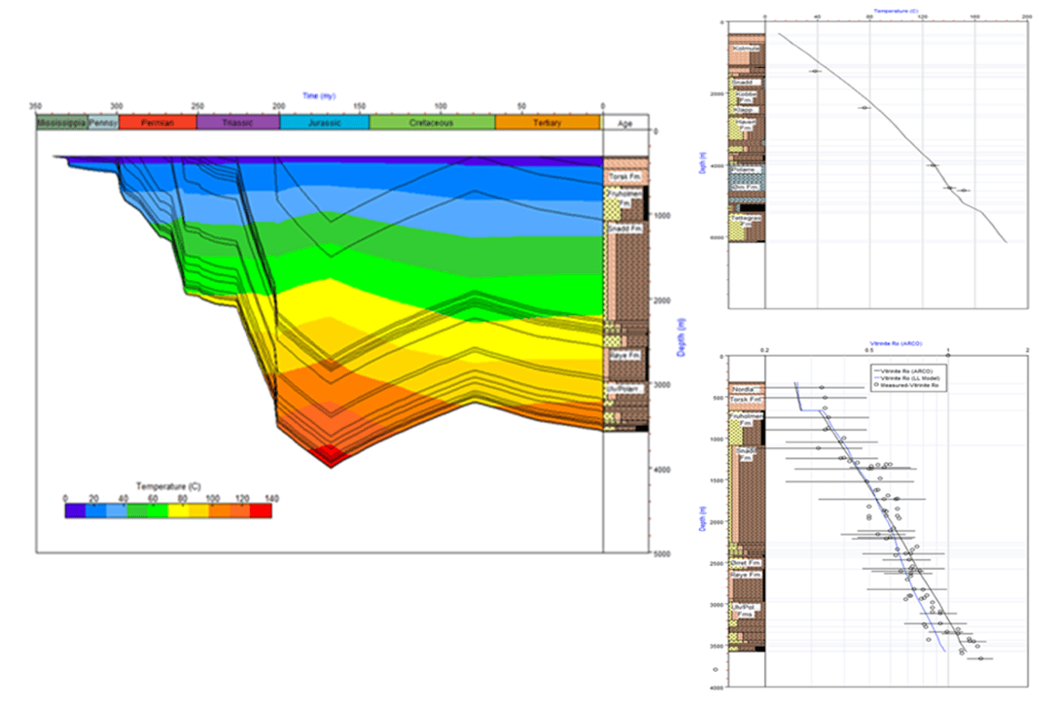The width and height of the screenshot is (1059, 706).
Task: Click the 4000 depth tick on burial plot
Action: pos(662,470)
